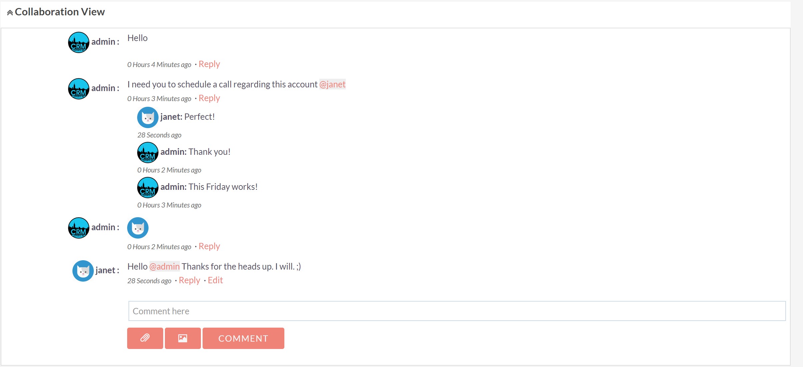
Task: Click admin's avatar beside the schedule call comment
Action: pyautogui.click(x=79, y=89)
